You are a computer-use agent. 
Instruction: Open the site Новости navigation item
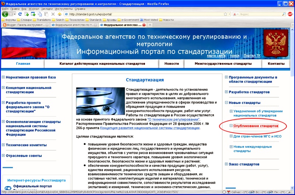171,63
